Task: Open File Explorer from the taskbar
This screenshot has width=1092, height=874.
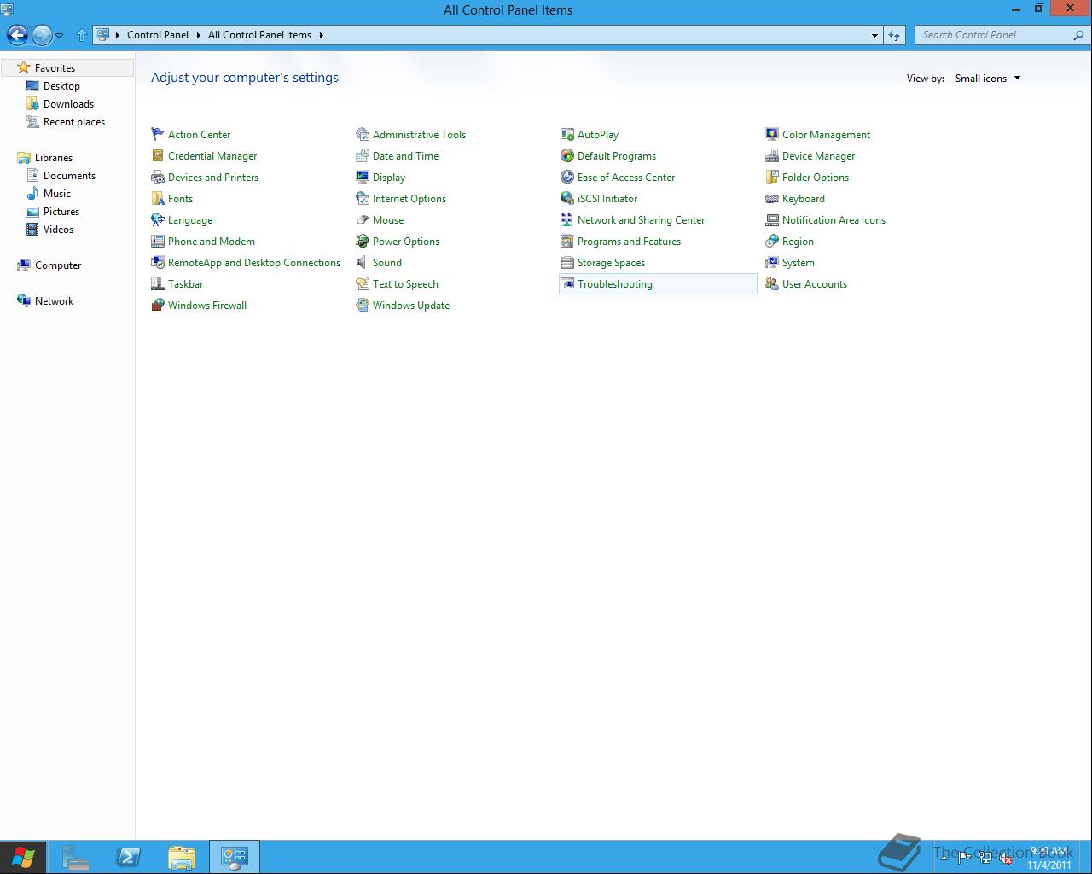Action: pyautogui.click(x=182, y=857)
